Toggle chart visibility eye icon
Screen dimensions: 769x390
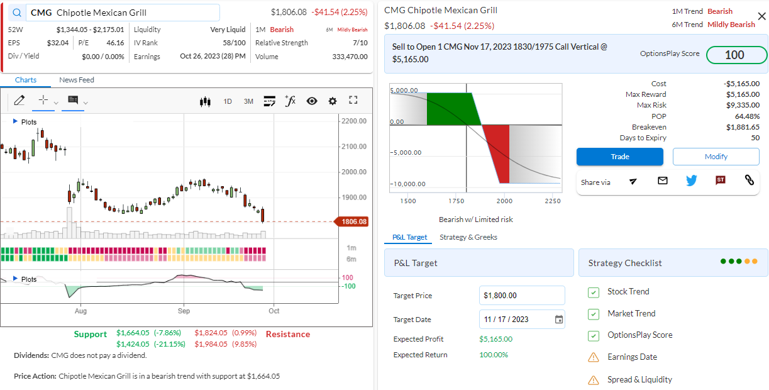tap(312, 101)
